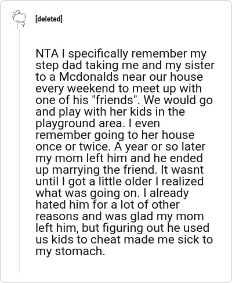Click the line "hated him for a lot of other"

point(107,205)
